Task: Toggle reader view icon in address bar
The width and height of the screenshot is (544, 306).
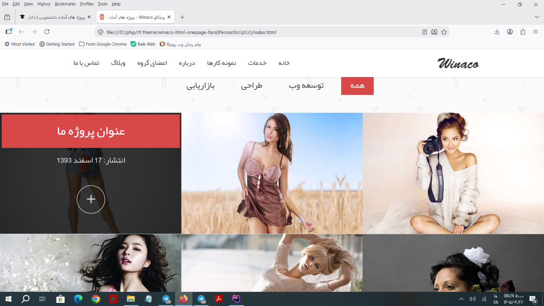Action: click(425, 32)
